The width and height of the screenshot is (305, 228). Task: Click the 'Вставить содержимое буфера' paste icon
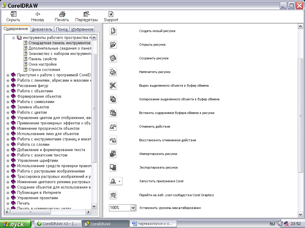click(113, 113)
